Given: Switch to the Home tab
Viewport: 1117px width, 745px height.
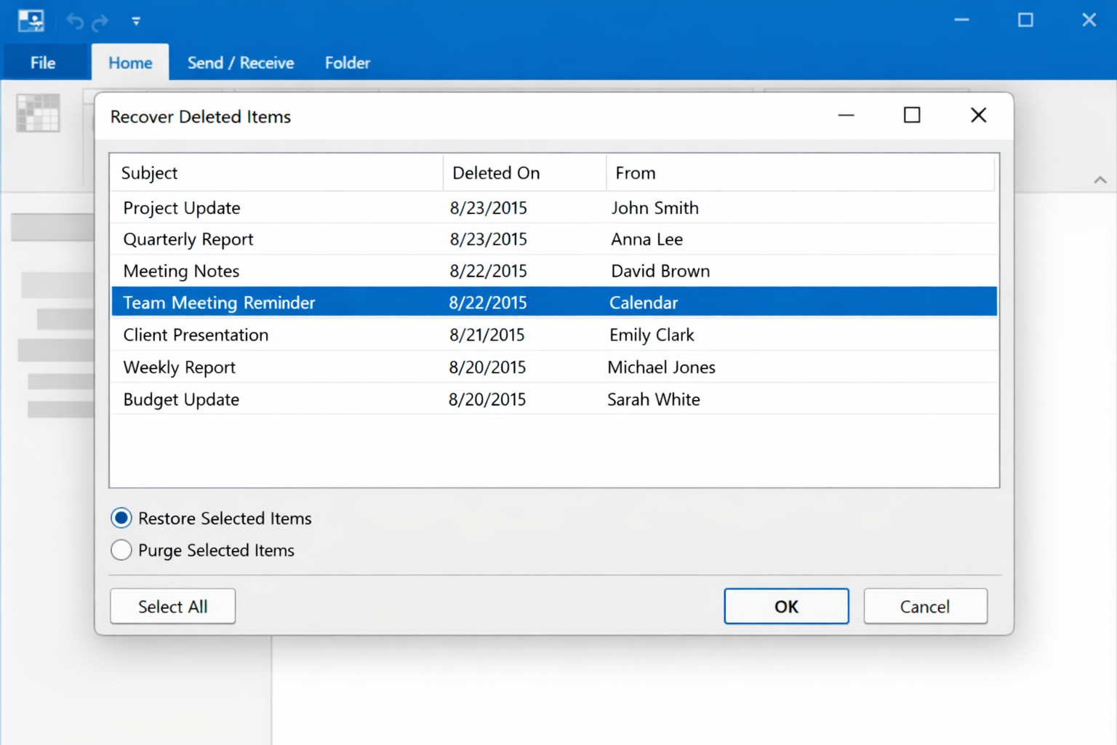Looking at the screenshot, I should pos(129,63).
